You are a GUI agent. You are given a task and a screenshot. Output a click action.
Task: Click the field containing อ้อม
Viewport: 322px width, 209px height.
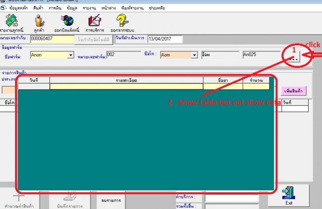pos(220,55)
